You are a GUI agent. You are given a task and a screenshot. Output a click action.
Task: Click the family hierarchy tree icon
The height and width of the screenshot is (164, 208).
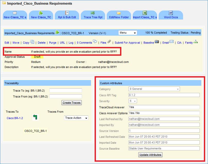196,42
